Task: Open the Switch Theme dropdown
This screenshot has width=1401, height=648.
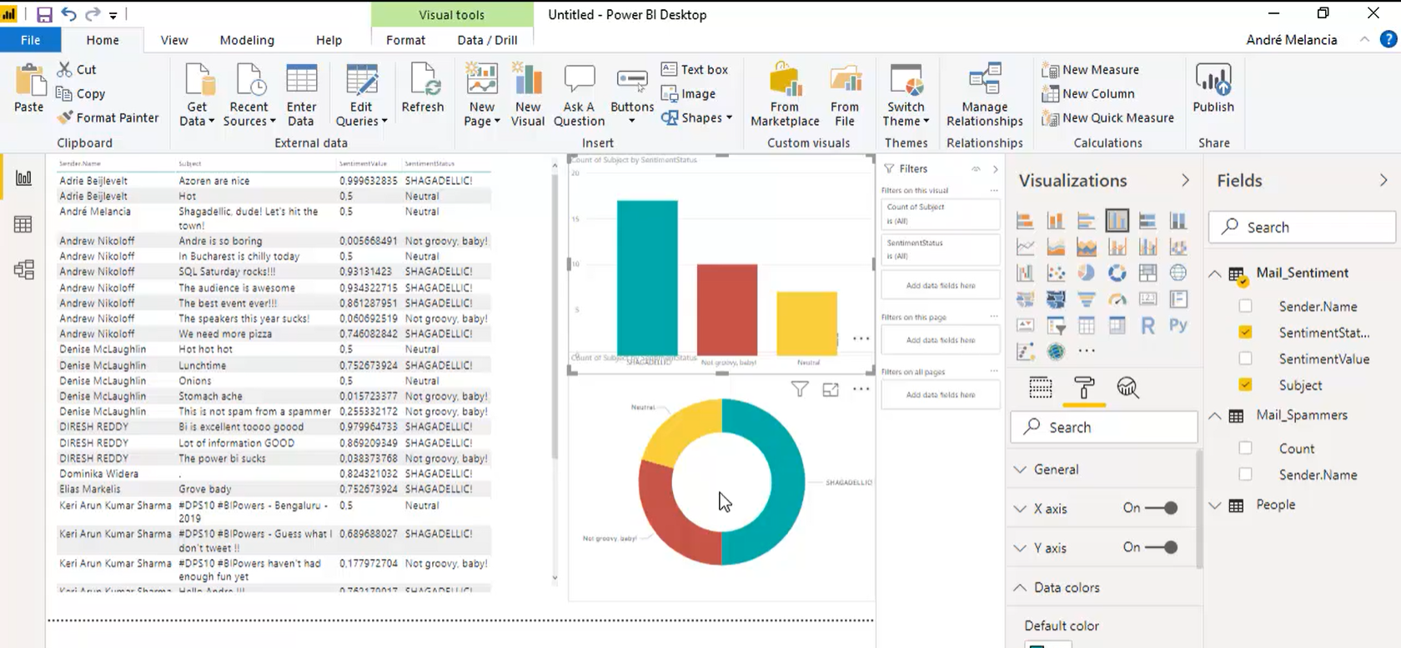Action: 906,95
